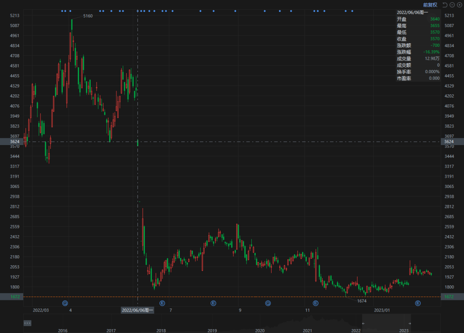Click the left arrow handle of the range selector
Screen dimensions: 464x333
[x=363, y=324]
